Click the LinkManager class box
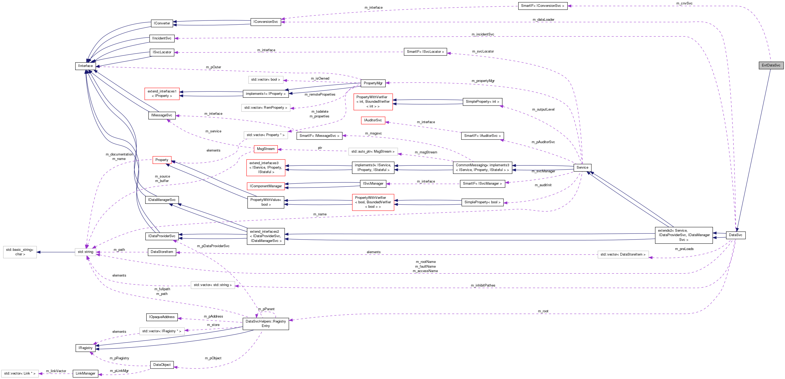 [85, 373]
